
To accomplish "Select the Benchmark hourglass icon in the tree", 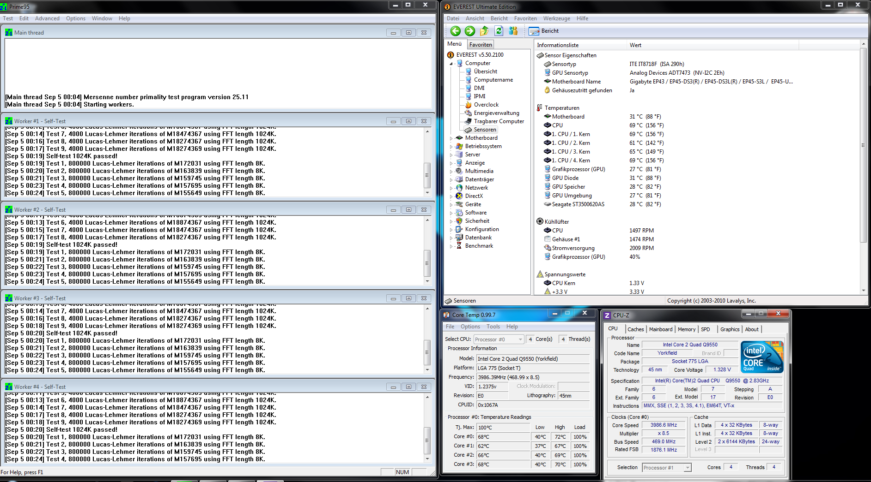I will (459, 246).
